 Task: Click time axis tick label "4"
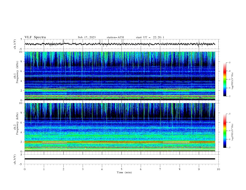point(102,169)
